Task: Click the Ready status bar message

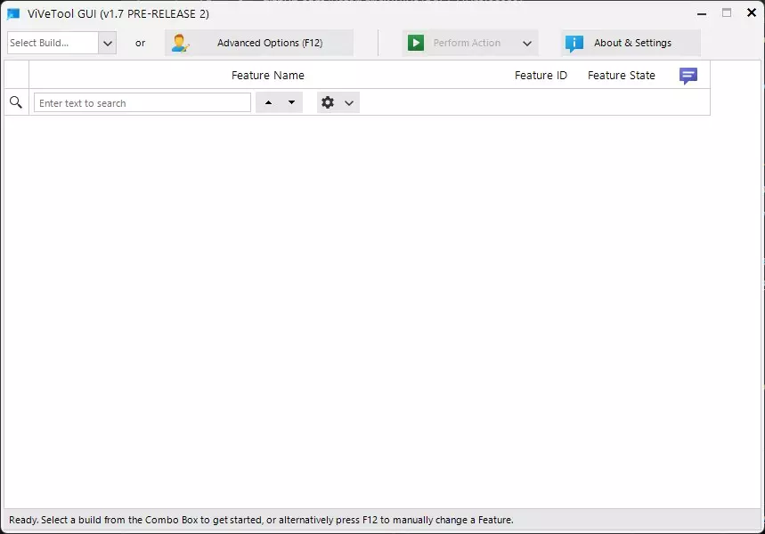Action: 261,520
